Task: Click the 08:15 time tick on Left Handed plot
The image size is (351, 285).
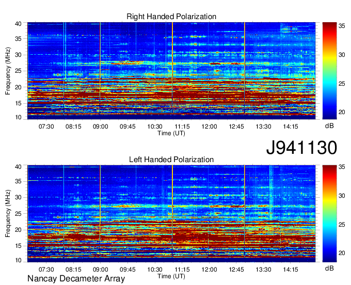Action: click(73, 270)
